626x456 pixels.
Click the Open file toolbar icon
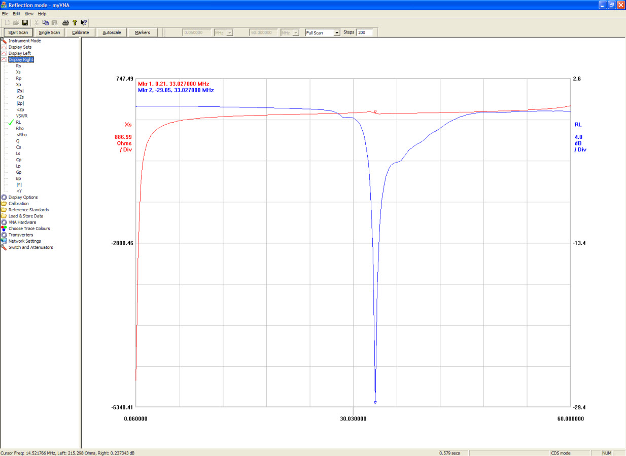pos(16,23)
